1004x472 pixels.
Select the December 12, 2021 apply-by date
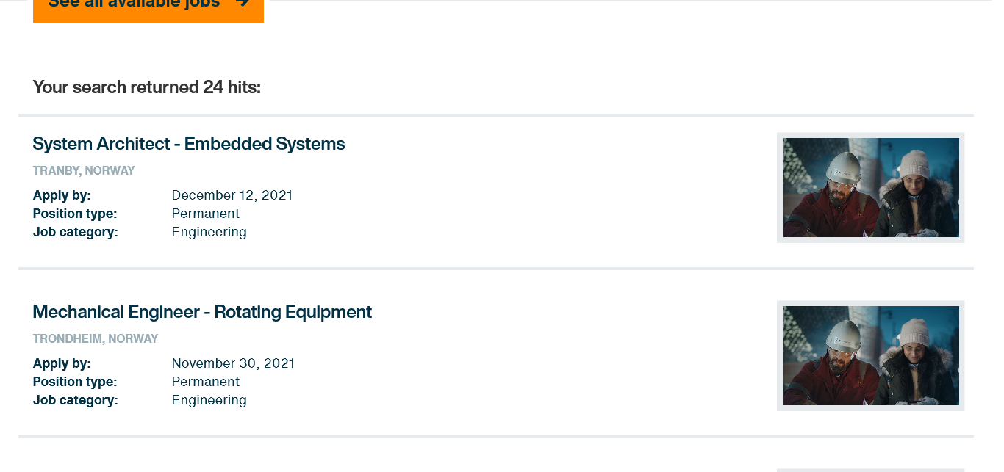[x=232, y=195]
